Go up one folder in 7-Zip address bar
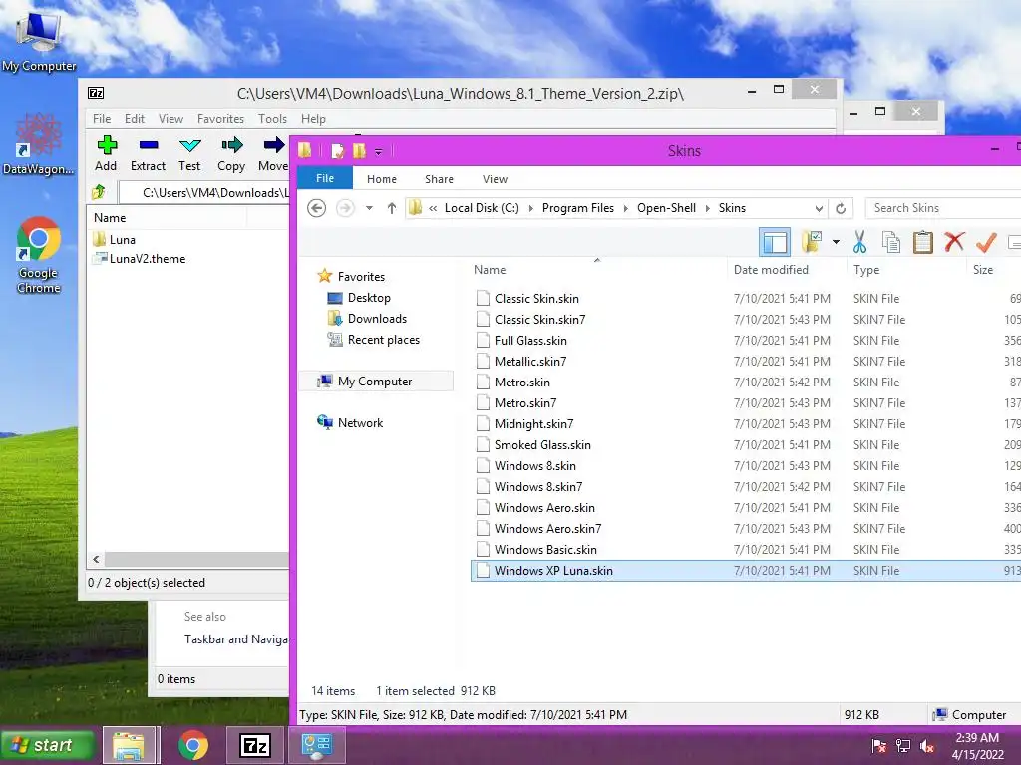 [x=99, y=192]
